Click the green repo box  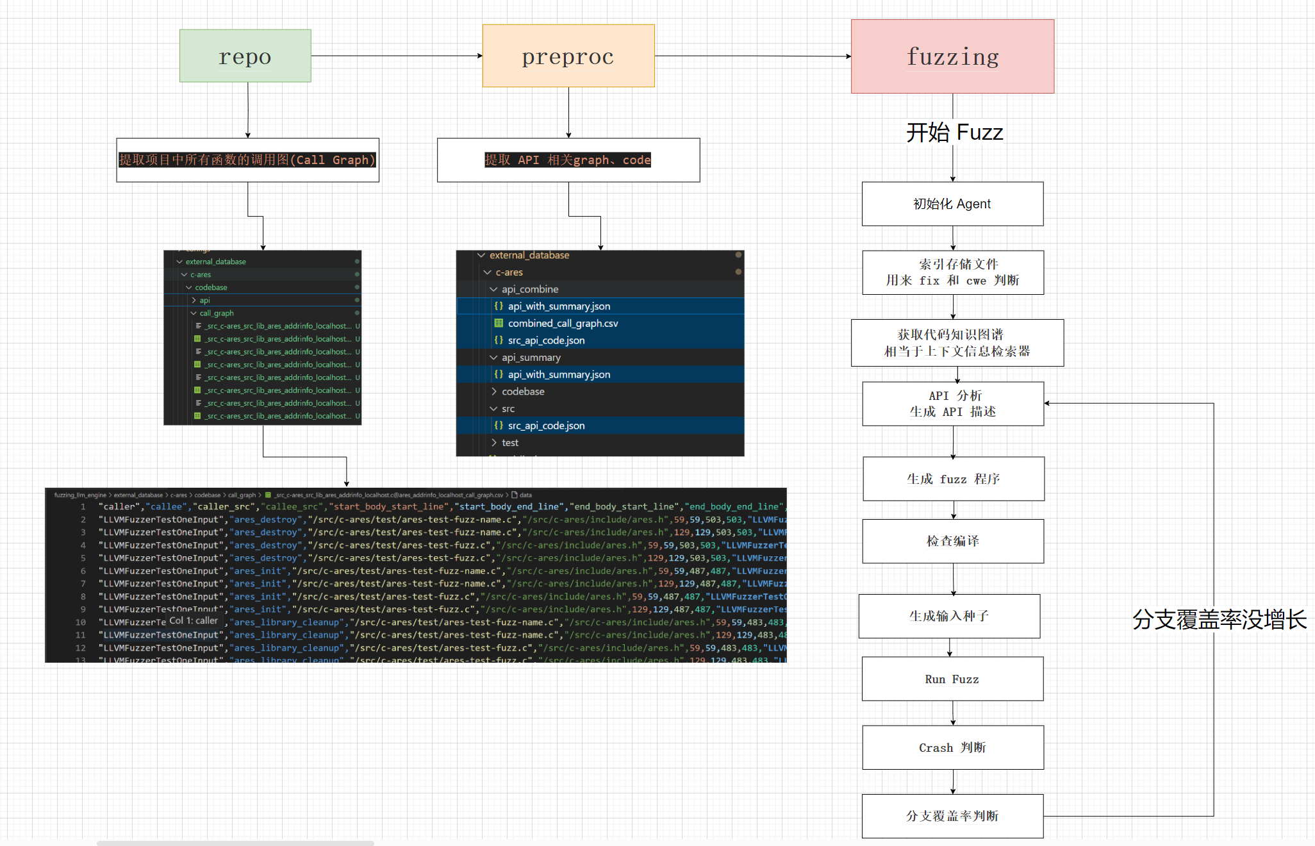pyautogui.click(x=245, y=56)
